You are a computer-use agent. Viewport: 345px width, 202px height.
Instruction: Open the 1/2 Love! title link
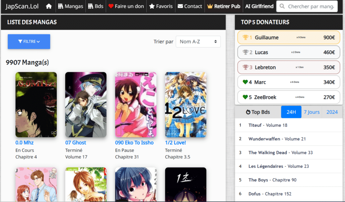pyautogui.click(x=175, y=143)
